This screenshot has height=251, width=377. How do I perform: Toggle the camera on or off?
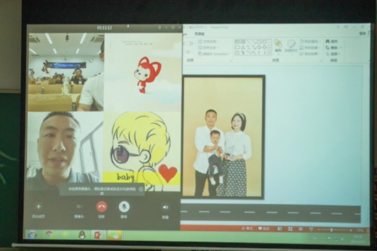point(79,206)
